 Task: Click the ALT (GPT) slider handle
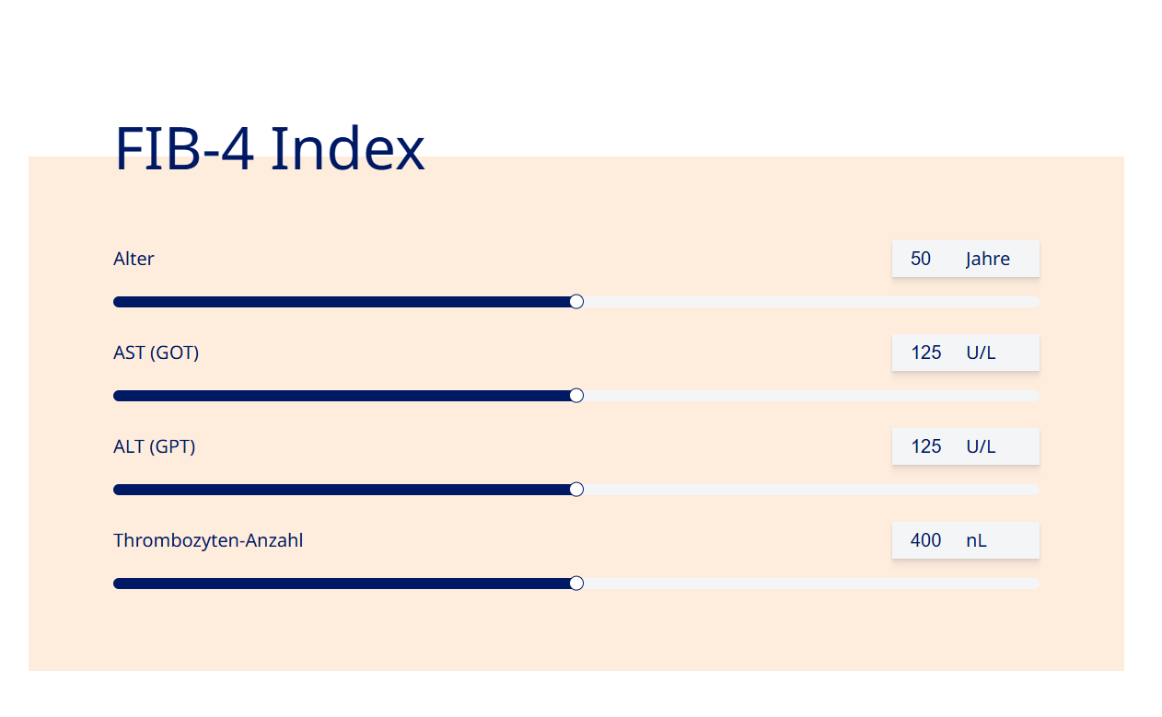click(x=576, y=490)
